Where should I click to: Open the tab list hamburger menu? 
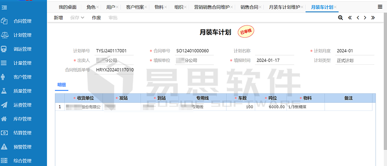(x=380, y=6)
